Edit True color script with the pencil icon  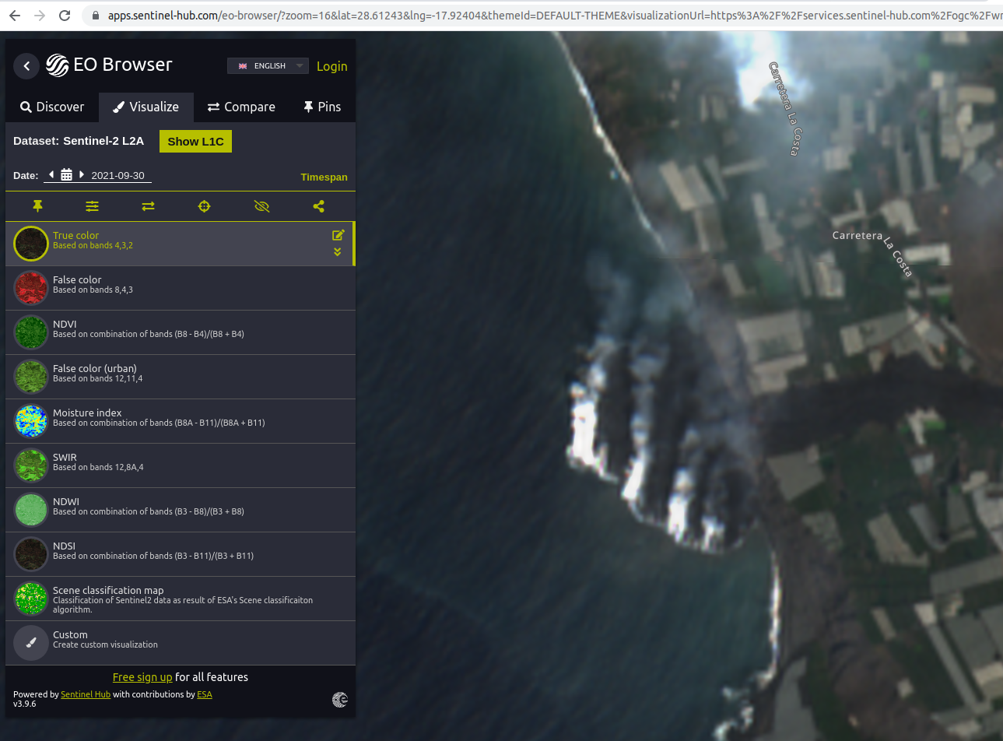point(338,235)
